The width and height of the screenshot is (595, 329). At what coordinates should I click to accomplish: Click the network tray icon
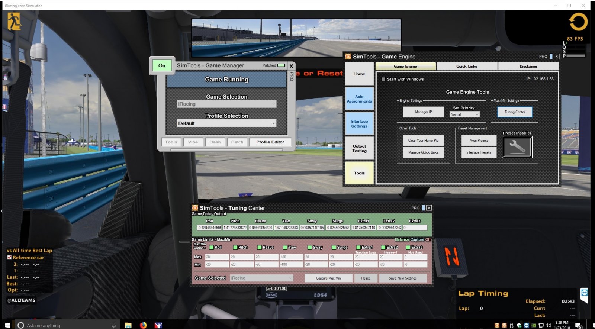pyautogui.click(x=541, y=325)
